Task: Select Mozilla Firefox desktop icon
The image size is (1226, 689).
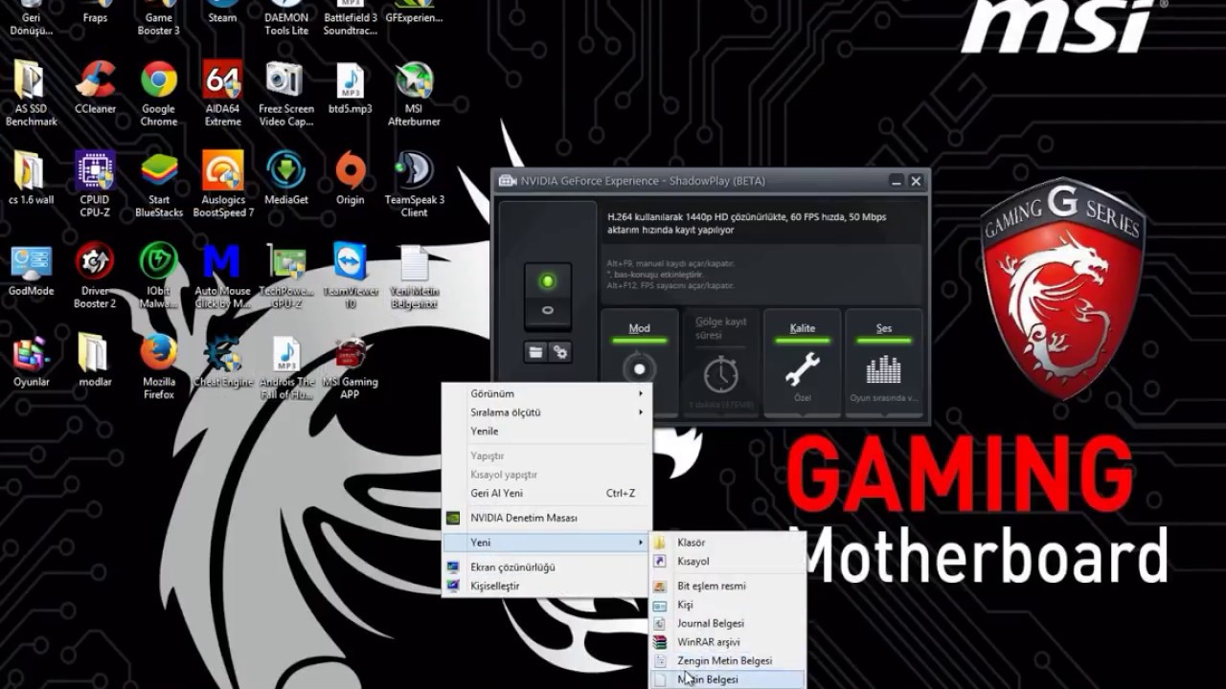Action: (159, 367)
